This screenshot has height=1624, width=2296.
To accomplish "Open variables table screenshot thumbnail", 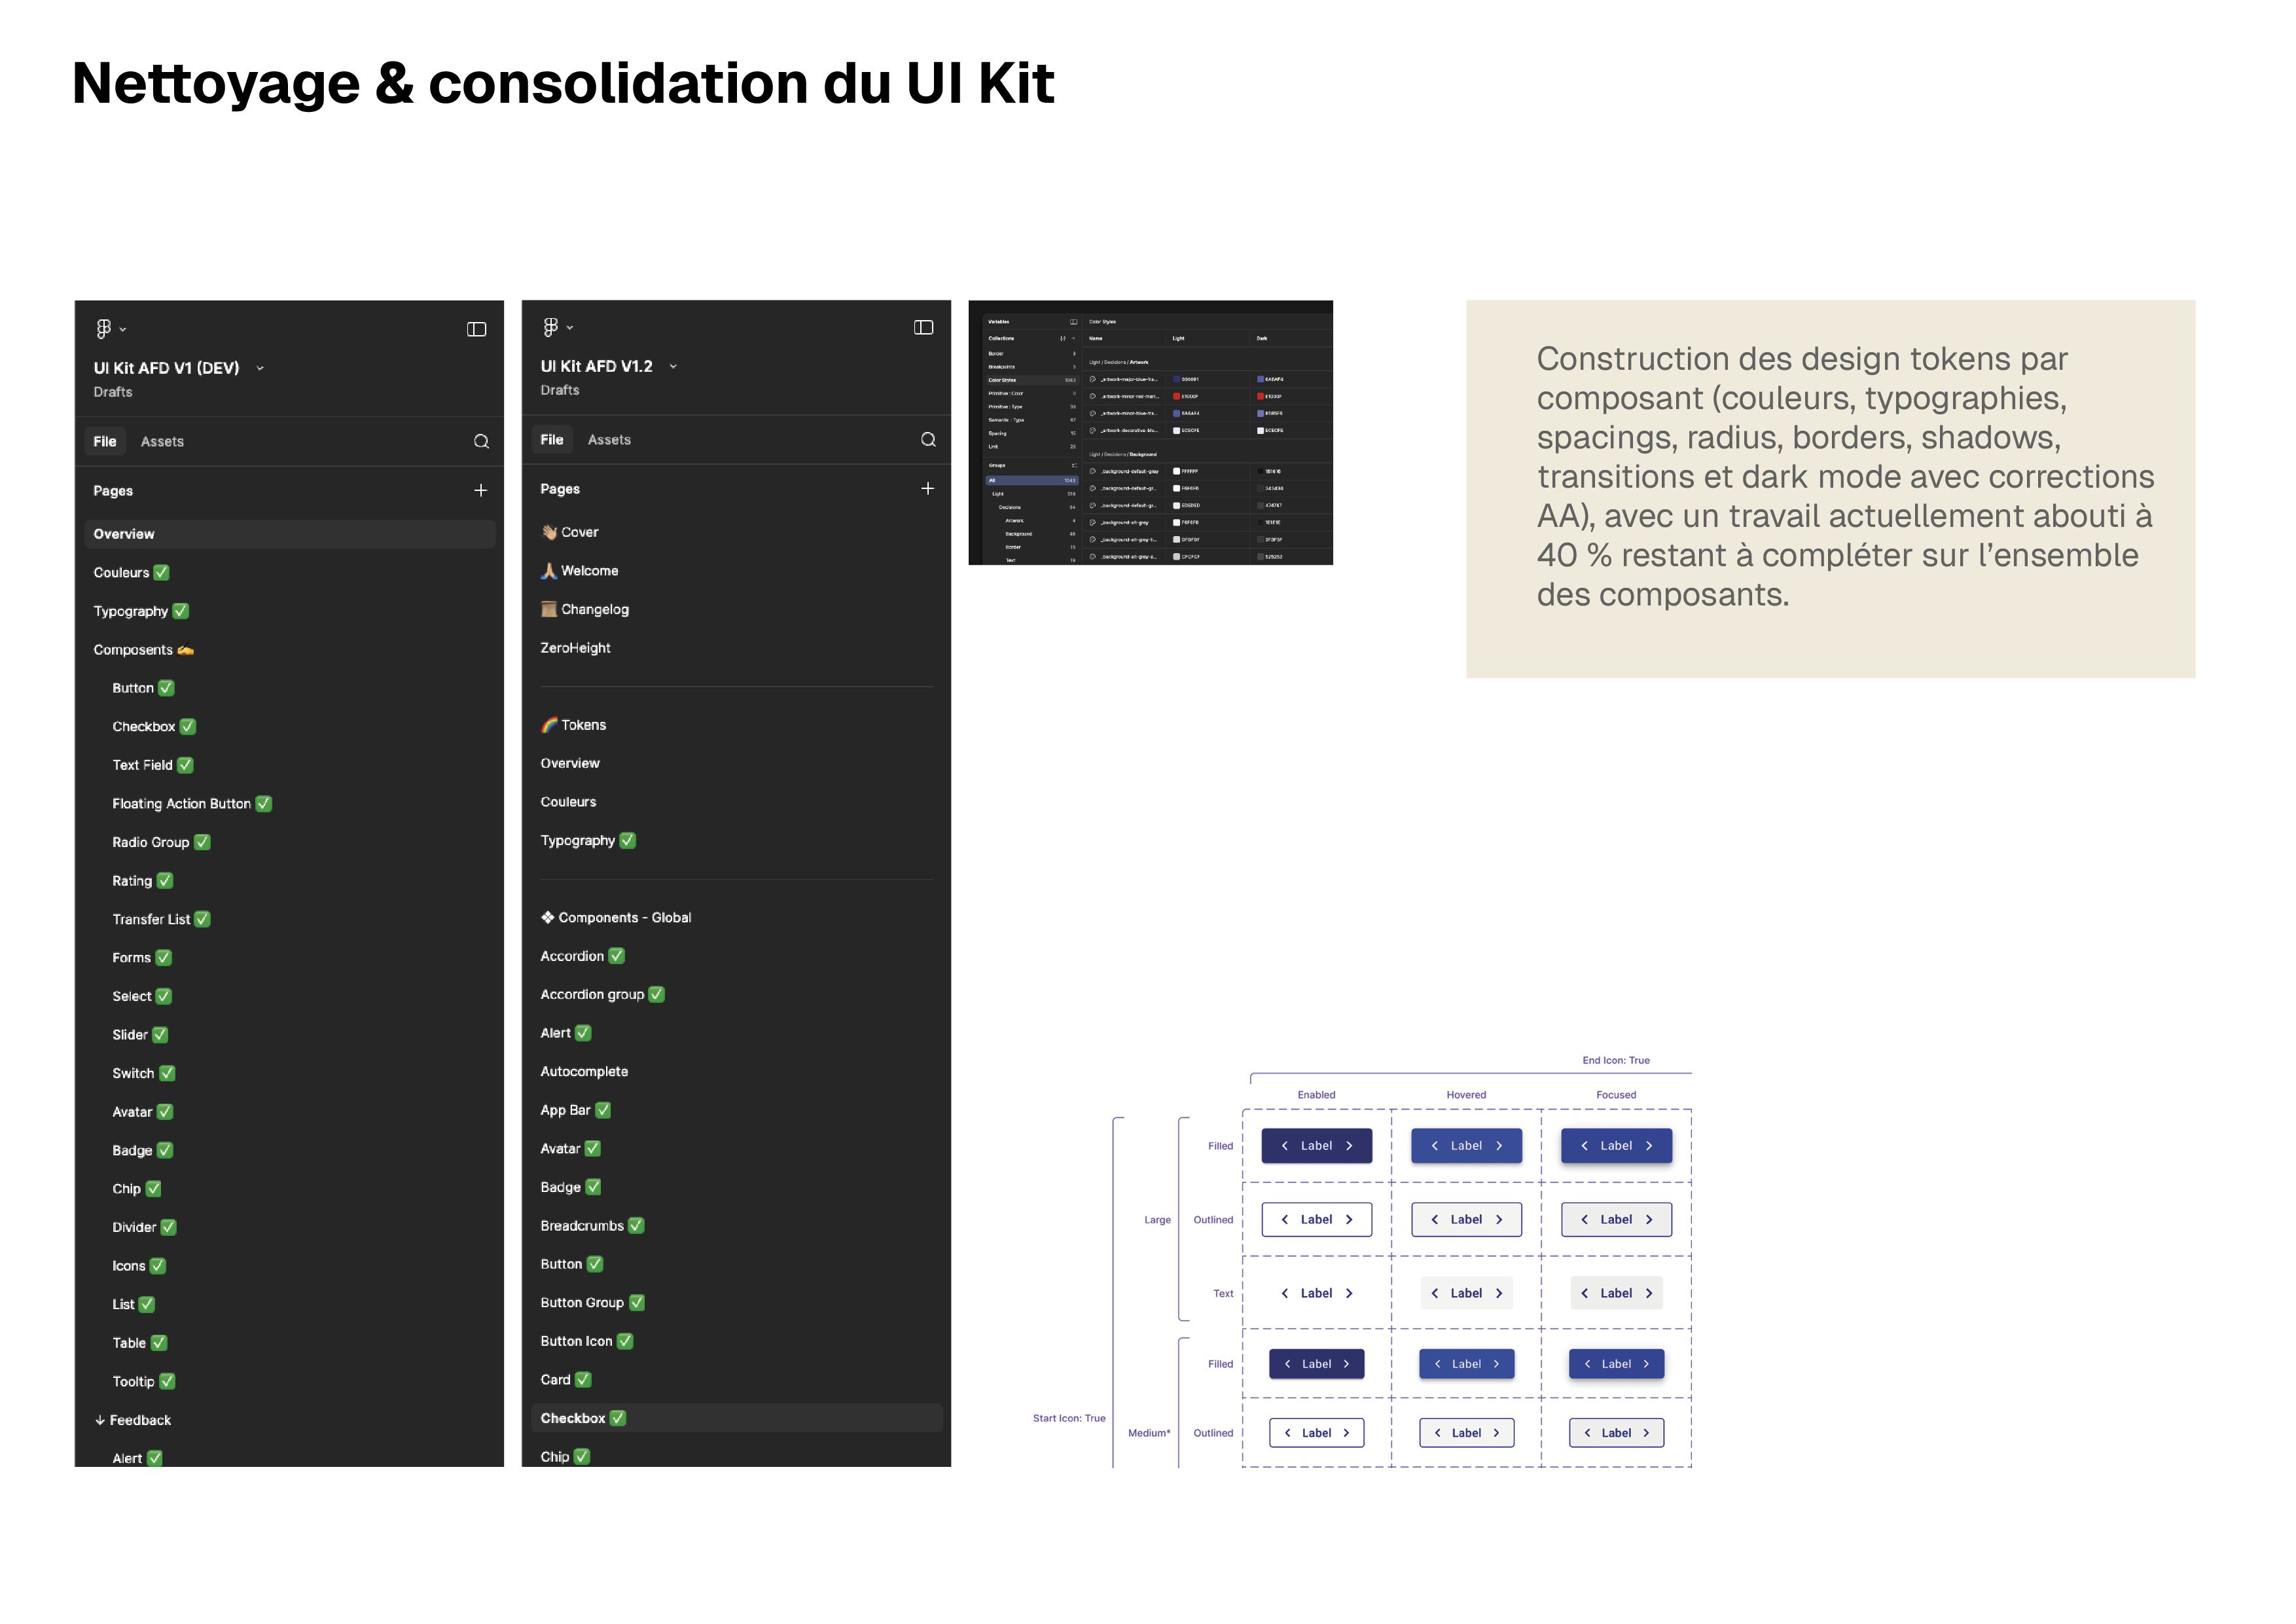I will coord(1150,432).
